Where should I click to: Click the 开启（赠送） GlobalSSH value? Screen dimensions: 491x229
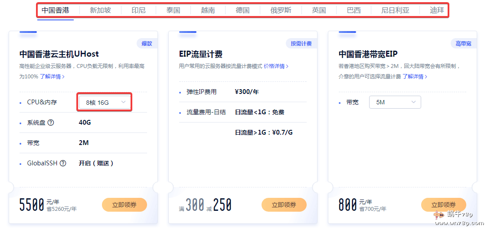[96, 163]
